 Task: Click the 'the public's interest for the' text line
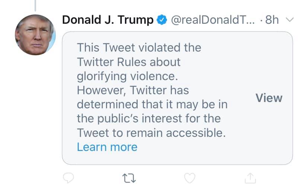click(x=149, y=119)
